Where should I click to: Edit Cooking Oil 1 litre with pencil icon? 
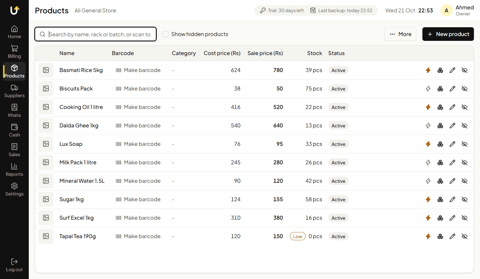pos(452,107)
